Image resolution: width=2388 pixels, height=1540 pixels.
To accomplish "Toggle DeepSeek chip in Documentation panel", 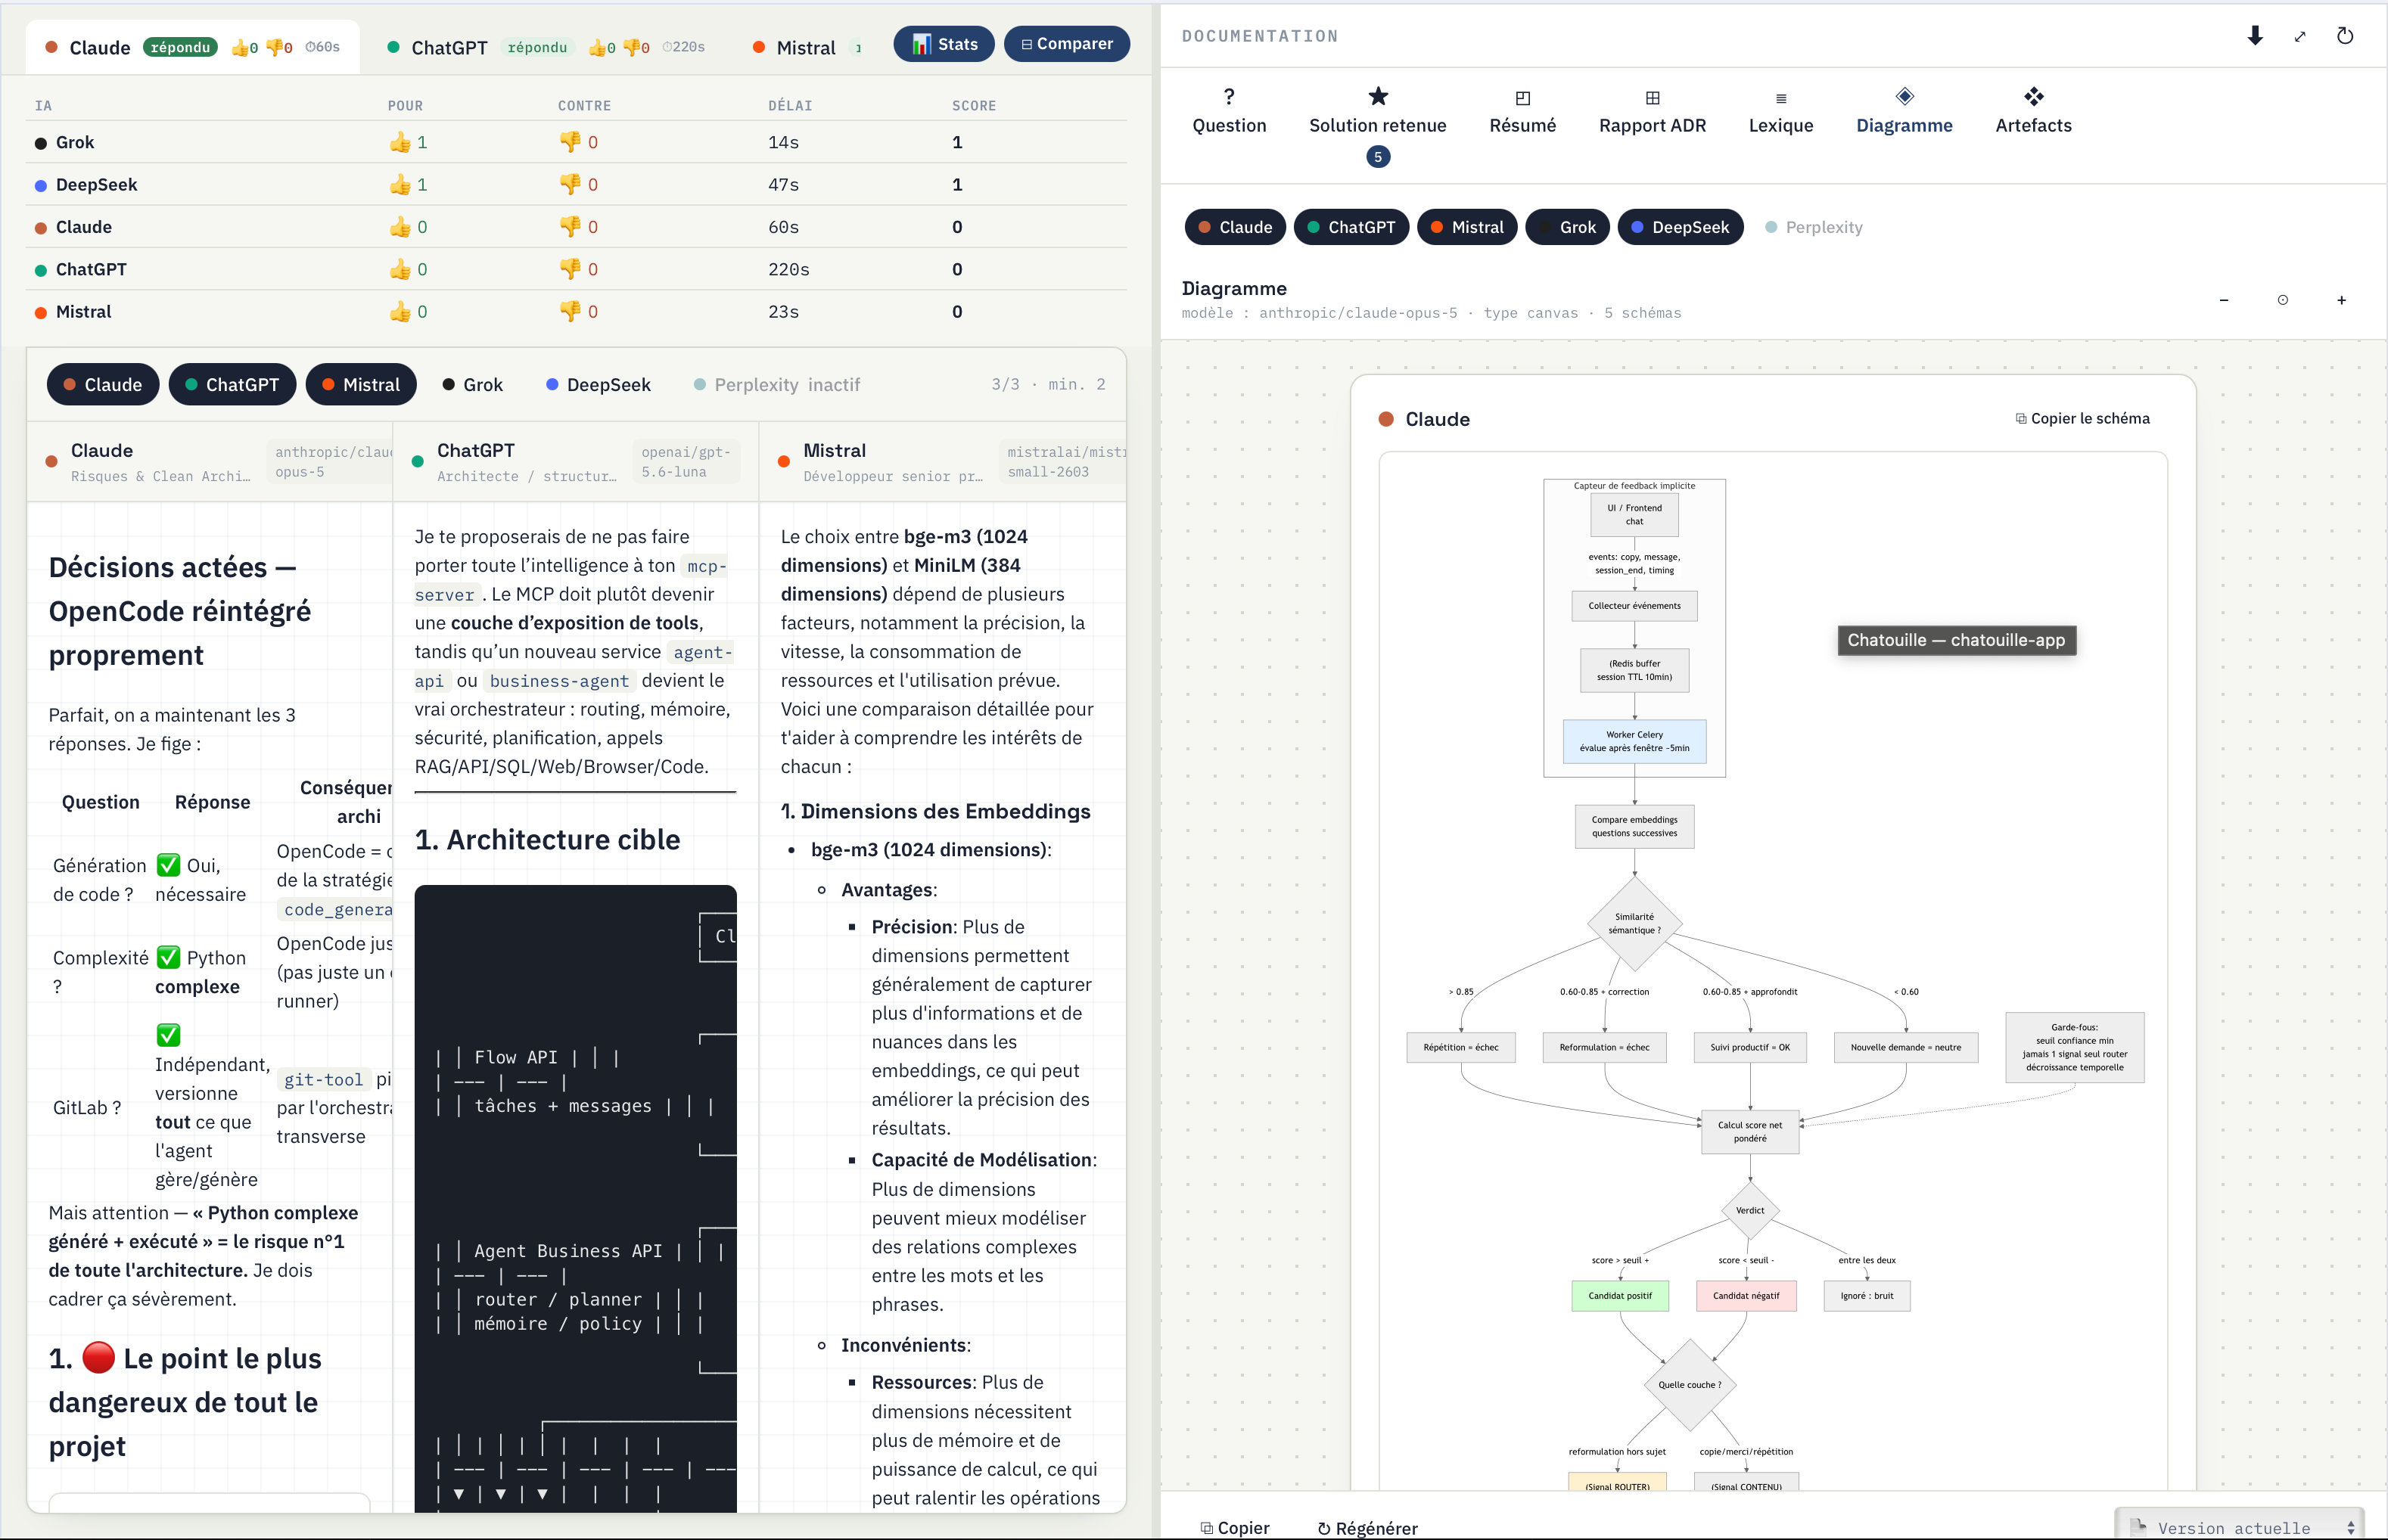I will coord(1680,227).
